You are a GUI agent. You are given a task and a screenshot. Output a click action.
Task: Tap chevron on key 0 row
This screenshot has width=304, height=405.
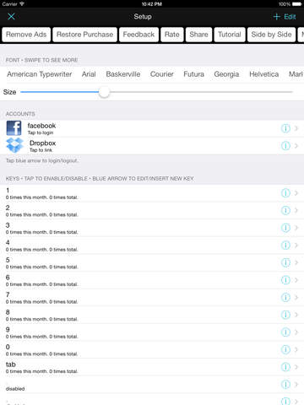[296, 349]
